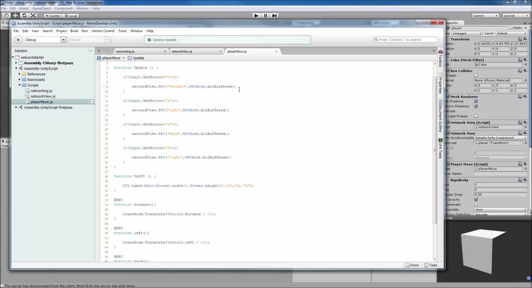The width and height of the screenshot is (532, 288).
Task: Open the Tasks pad
Action: 431,265
